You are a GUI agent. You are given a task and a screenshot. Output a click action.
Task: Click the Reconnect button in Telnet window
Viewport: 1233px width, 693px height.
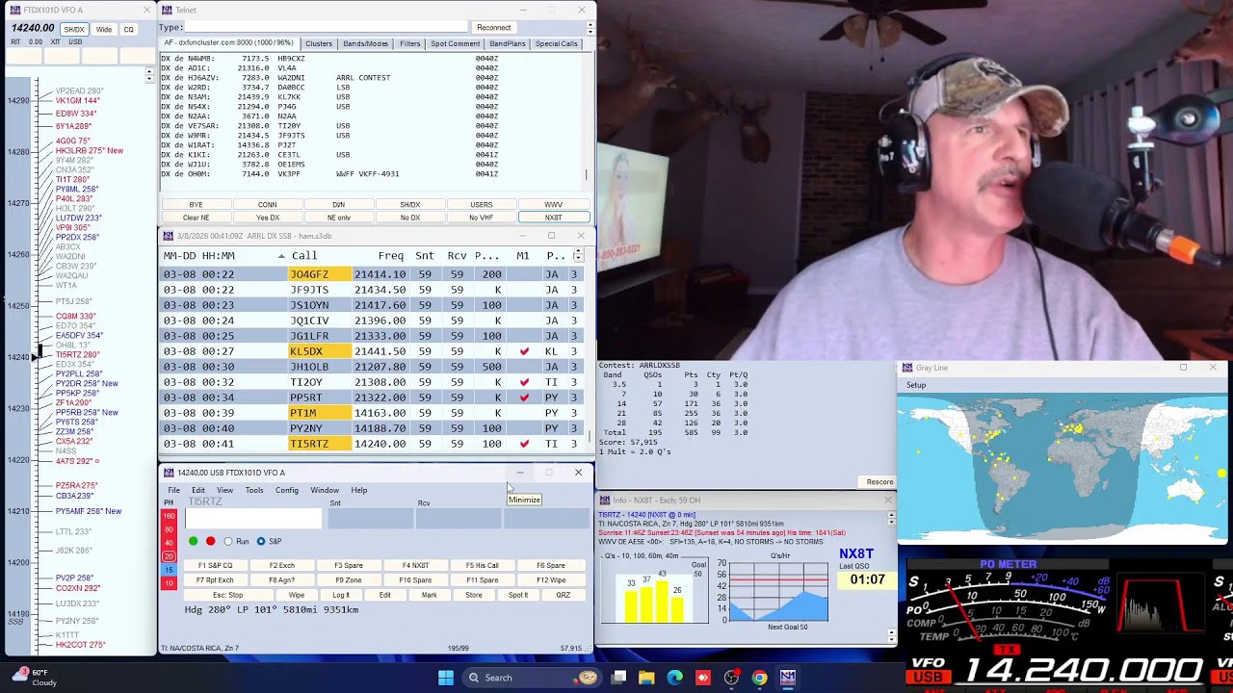(x=494, y=27)
